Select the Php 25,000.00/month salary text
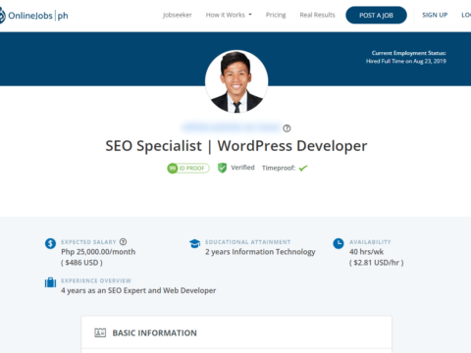This screenshot has width=471, height=353. [98, 252]
